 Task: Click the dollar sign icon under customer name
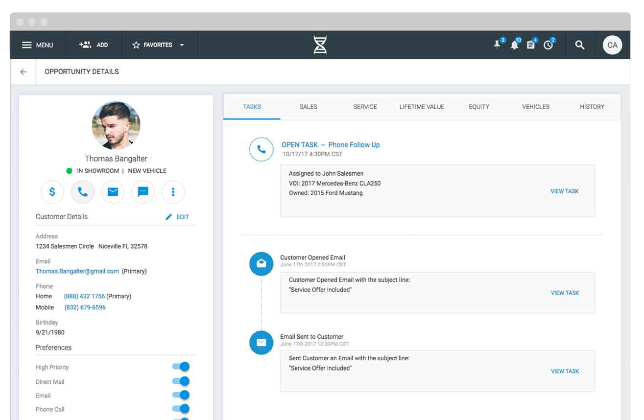pyautogui.click(x=52, y=192)
